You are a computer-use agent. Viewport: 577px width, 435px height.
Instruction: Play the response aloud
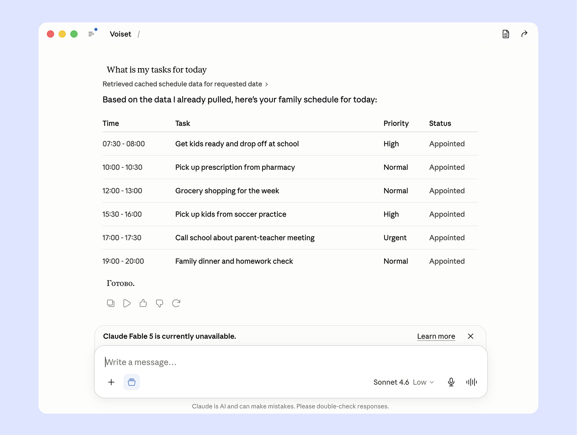coord(127,303)
